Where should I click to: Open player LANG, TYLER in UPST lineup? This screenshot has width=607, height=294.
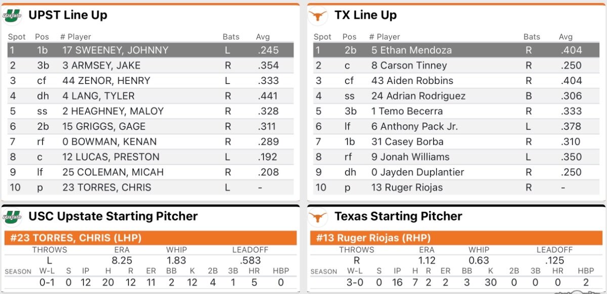98,96
